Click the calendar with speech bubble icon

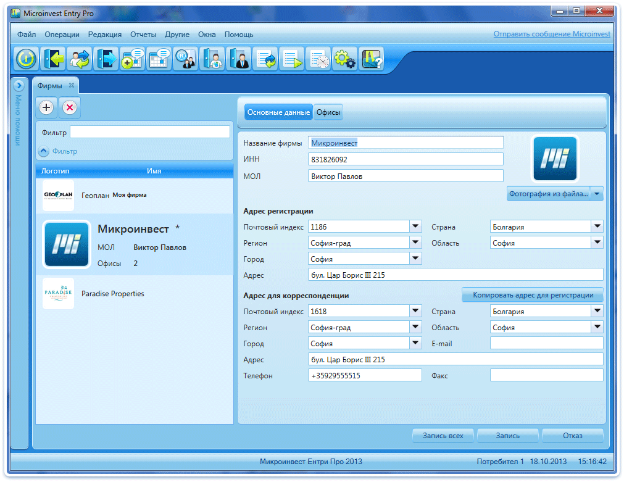click(159, 59)
